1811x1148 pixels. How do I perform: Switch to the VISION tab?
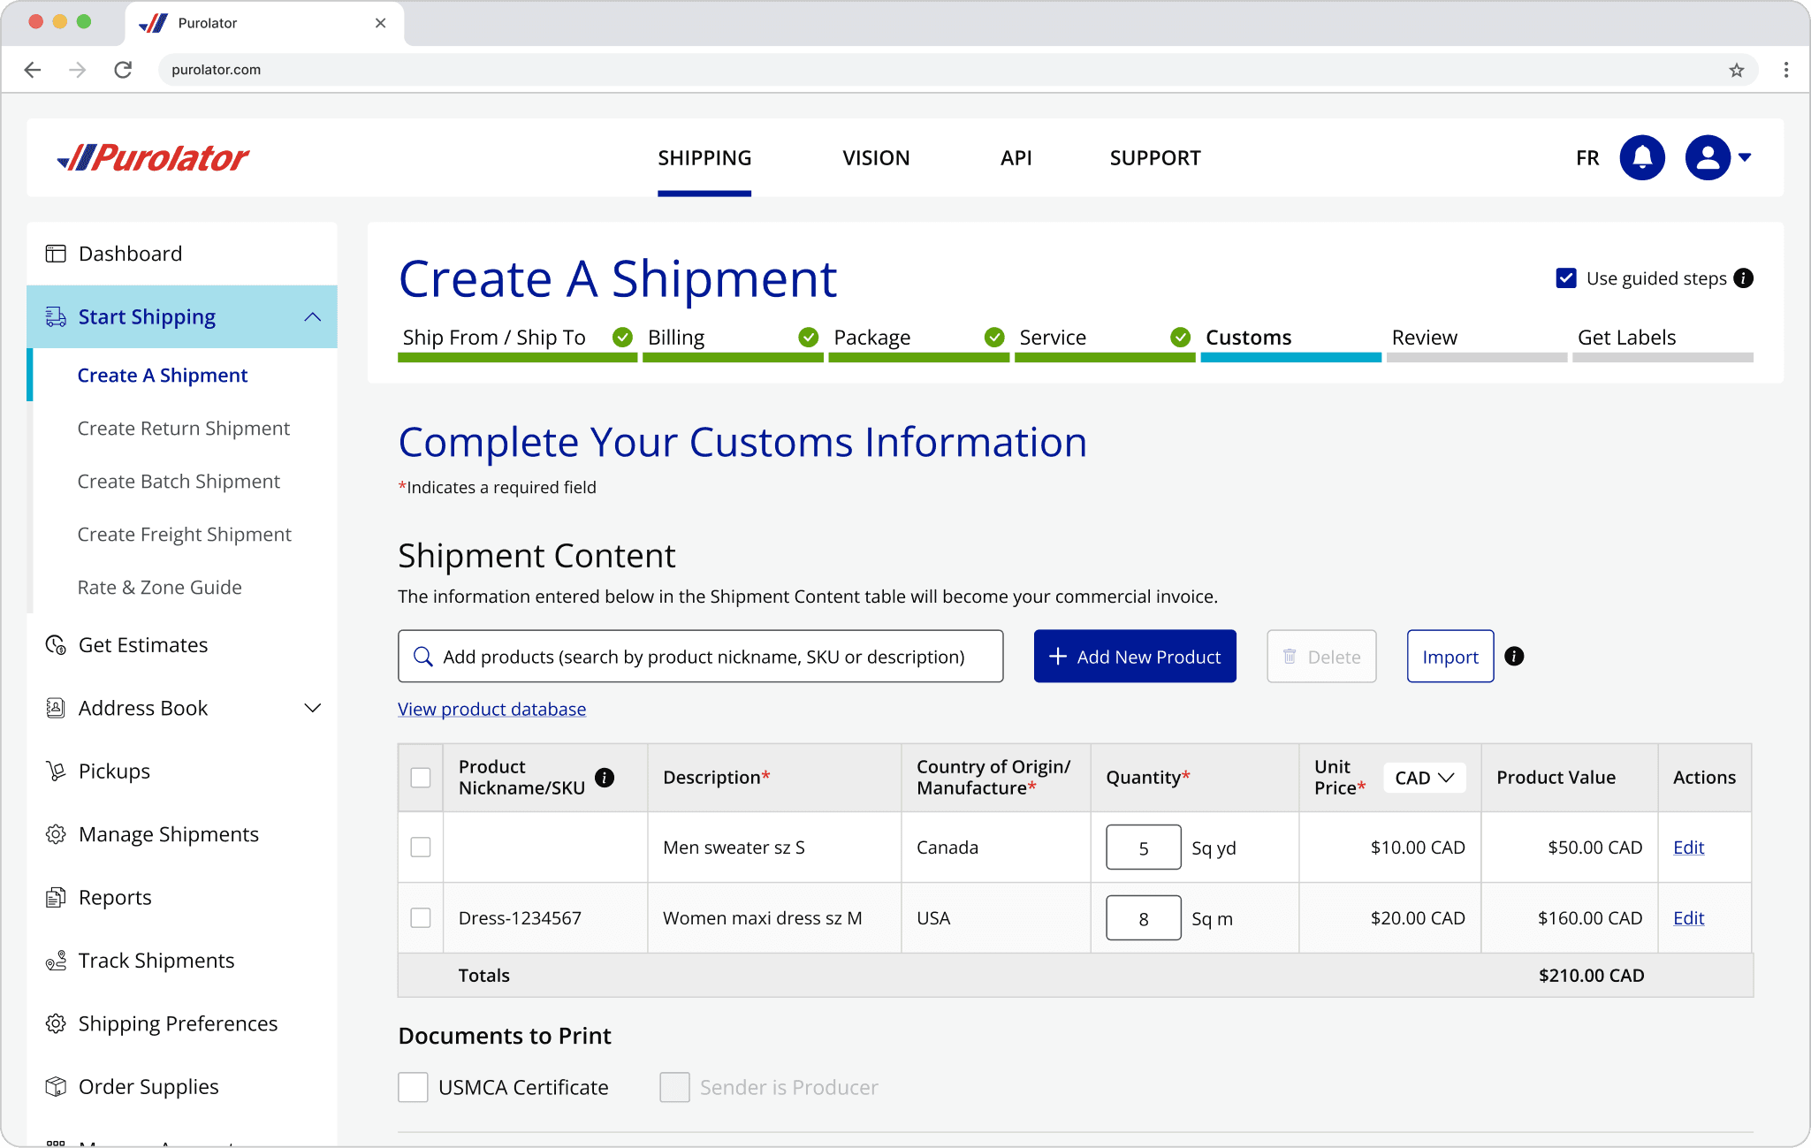coord(876,157)
